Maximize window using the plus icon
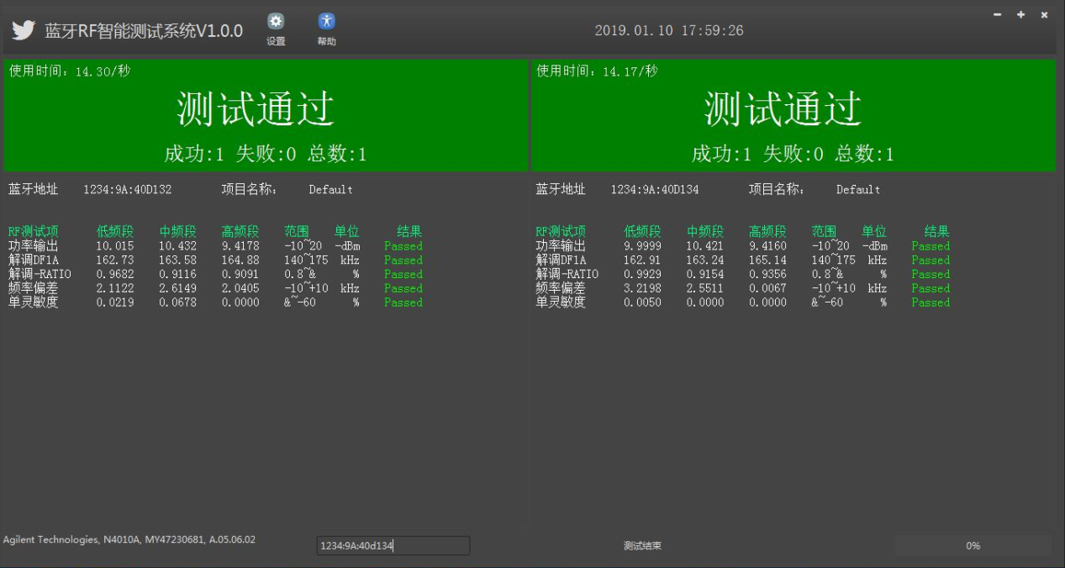This screenshot has height=568, width=1065. (1020, 15)
